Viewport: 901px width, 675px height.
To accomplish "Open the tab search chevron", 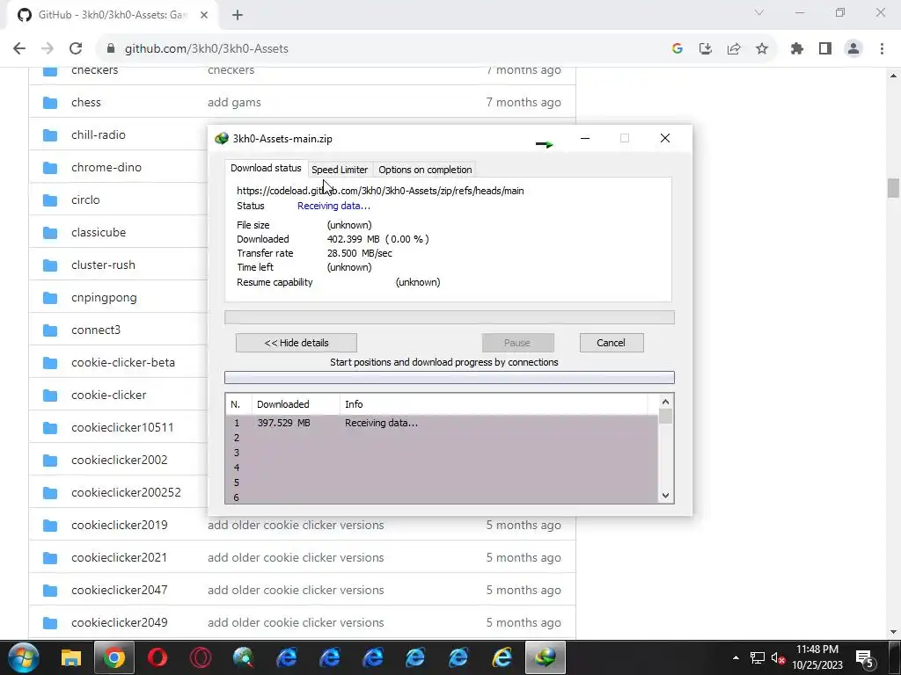I will [759, 12].
